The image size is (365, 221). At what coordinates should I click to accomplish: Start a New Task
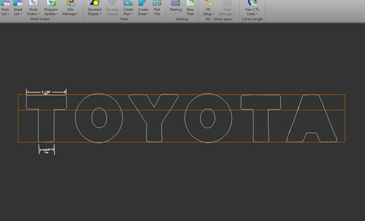190,8
